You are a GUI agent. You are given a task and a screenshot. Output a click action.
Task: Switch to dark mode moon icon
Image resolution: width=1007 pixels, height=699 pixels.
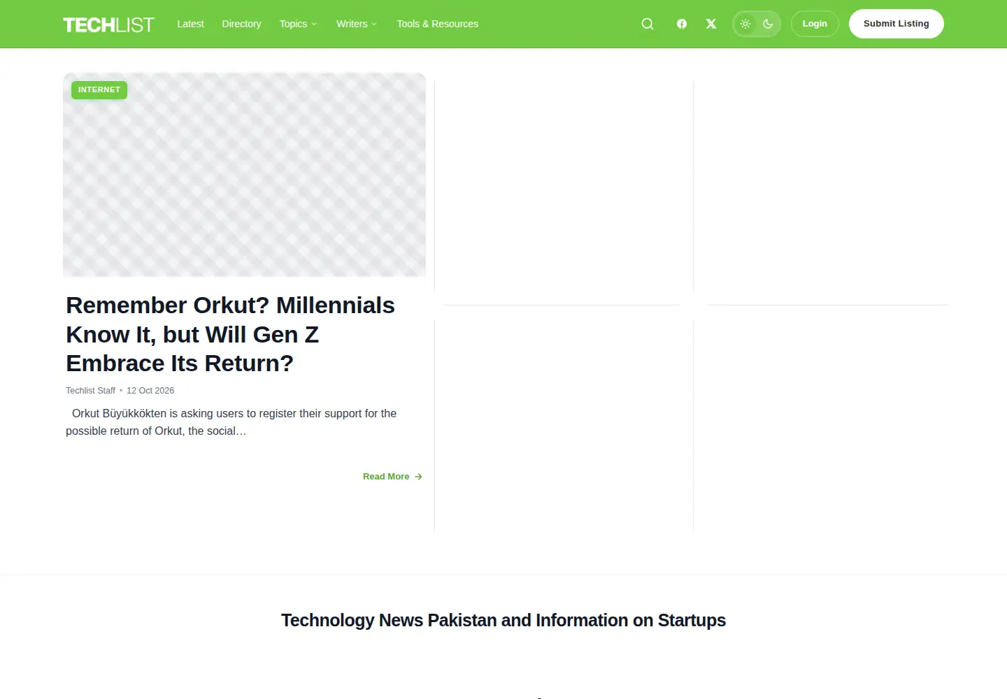pyautogui.click(x=768, y=24)
